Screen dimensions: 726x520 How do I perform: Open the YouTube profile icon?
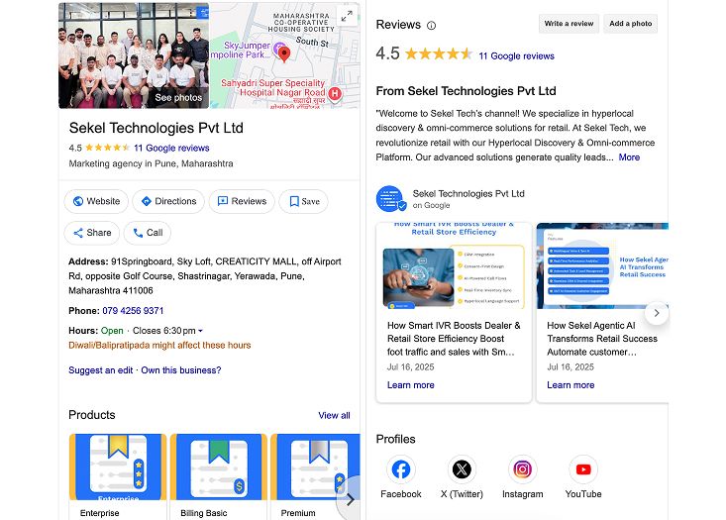[583, 469]
